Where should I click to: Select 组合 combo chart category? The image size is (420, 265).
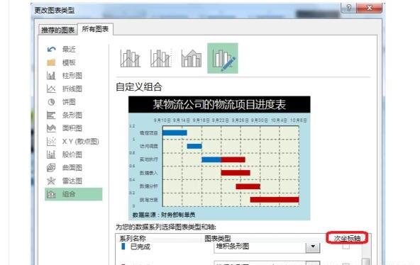(x=74, y=194)
